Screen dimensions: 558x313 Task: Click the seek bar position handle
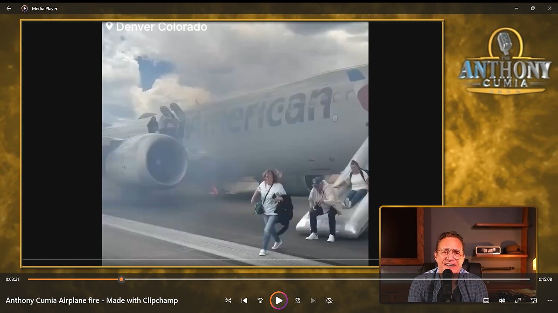click(121, 279)
